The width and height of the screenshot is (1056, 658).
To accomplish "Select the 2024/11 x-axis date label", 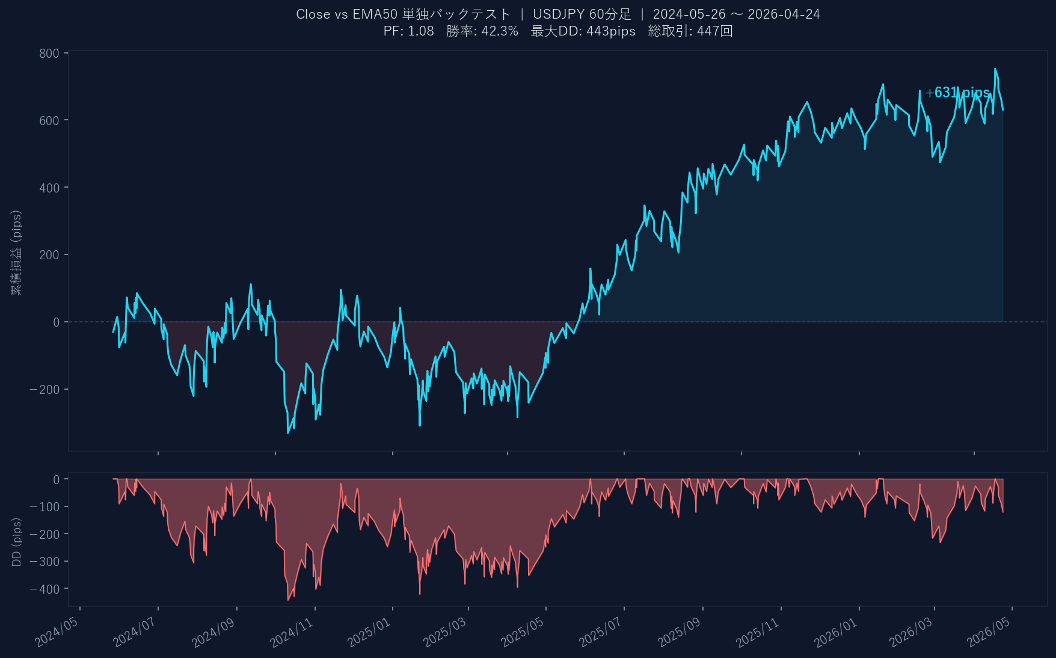I will click(x=292, y=633).
